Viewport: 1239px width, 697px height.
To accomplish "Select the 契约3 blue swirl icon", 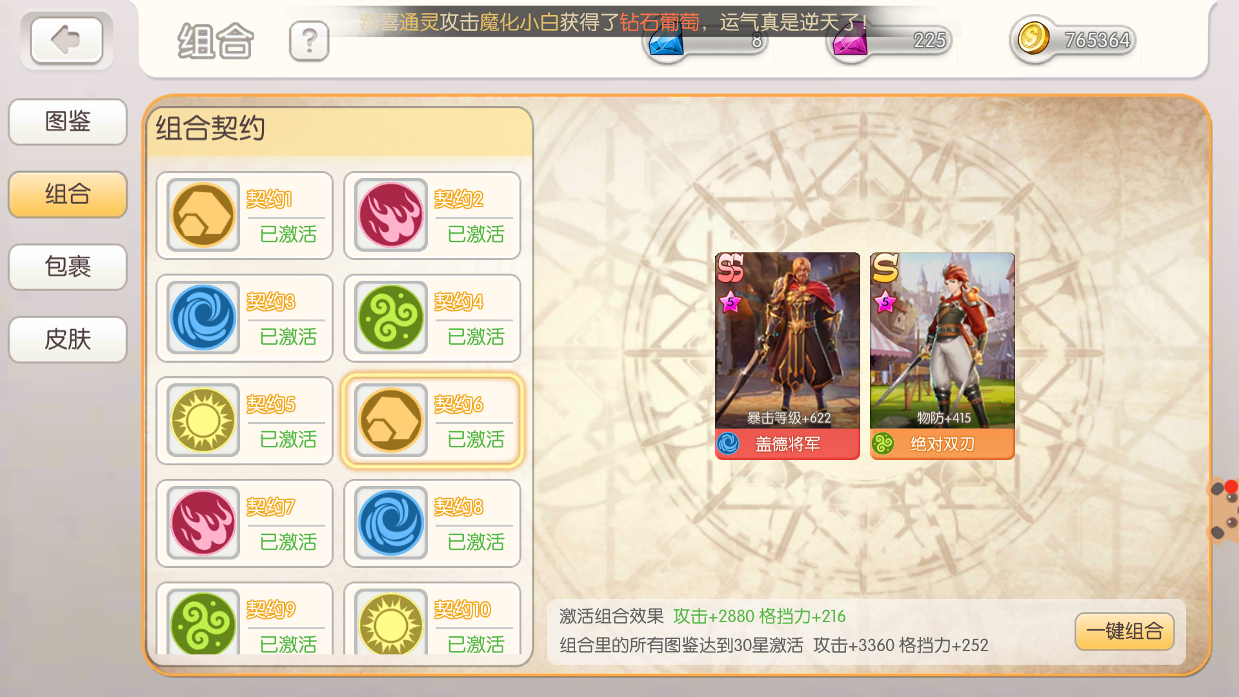I will point(203,318).
